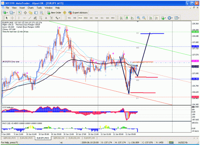200x145 pixels.
Task: Select the Text (A) tool
Action: [x=46, y=18]
